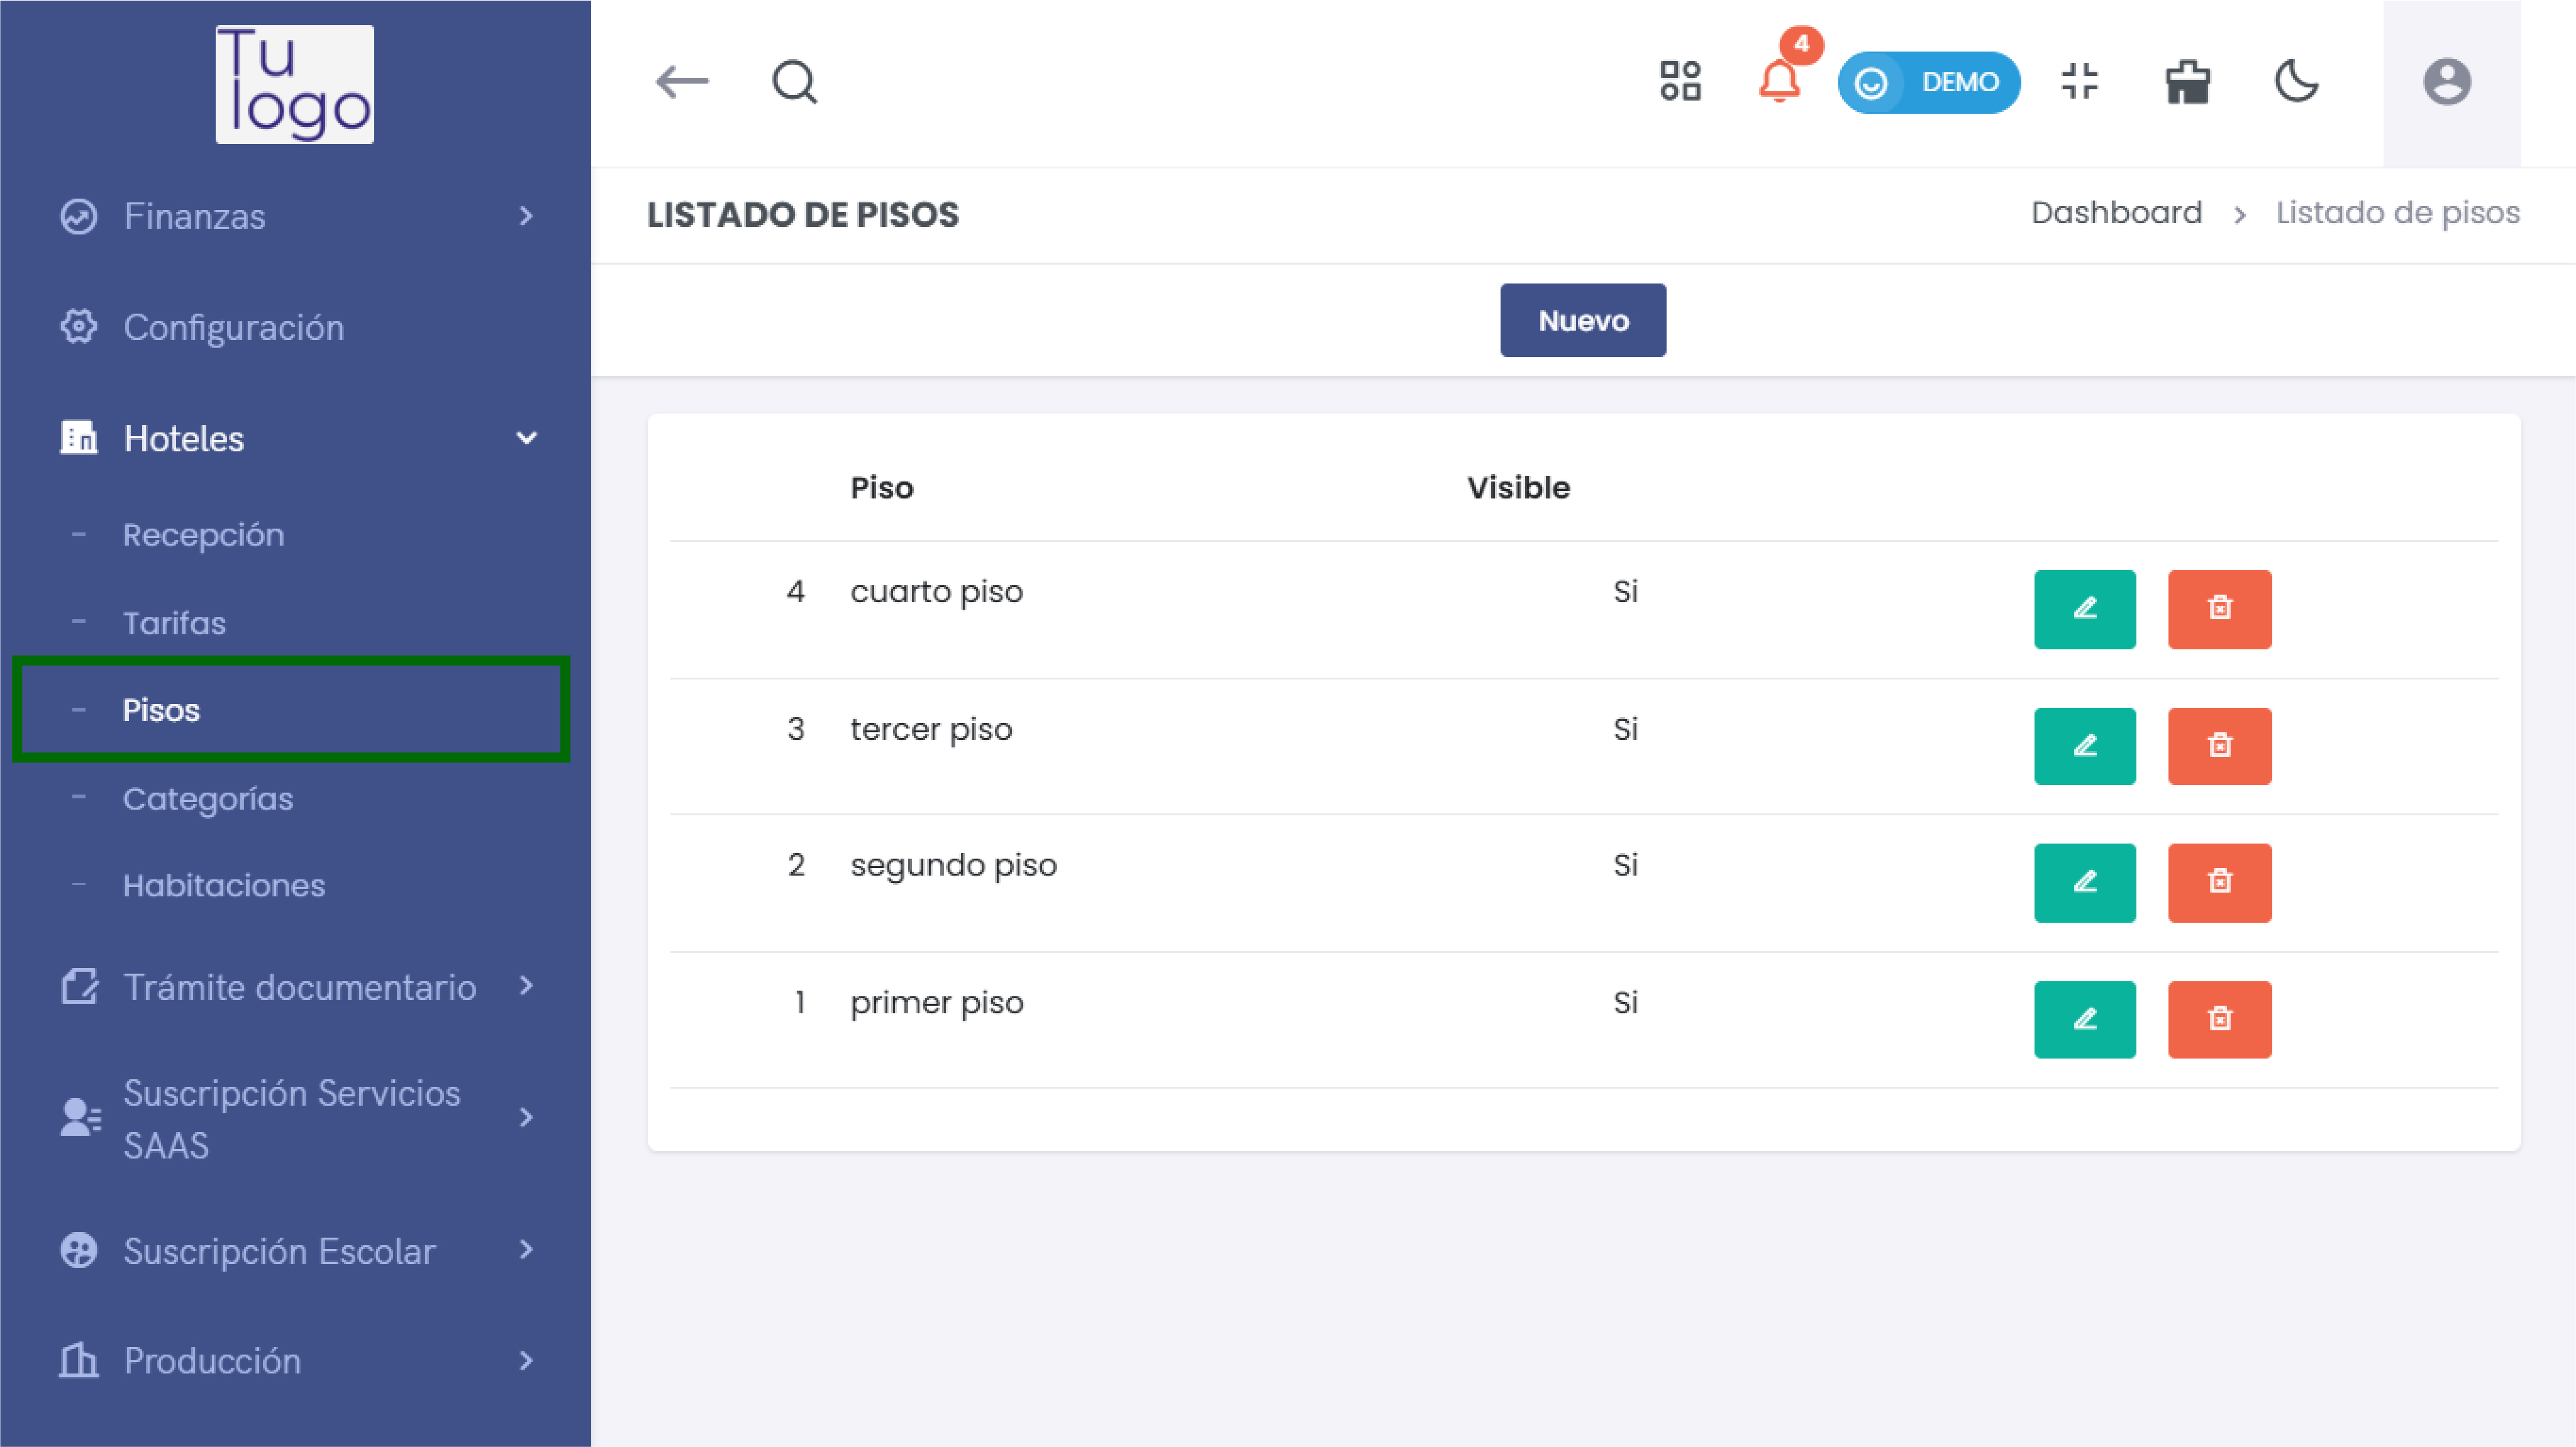Click the user profile avatar
Screen dimensions: 2576x1447
pyautogui.click(x=2447, y=82)
